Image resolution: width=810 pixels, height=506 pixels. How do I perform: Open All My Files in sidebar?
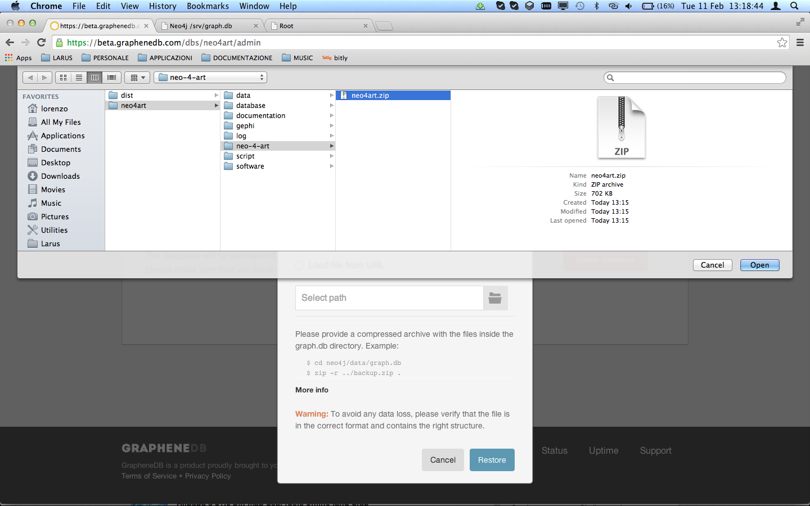point(61,122)
